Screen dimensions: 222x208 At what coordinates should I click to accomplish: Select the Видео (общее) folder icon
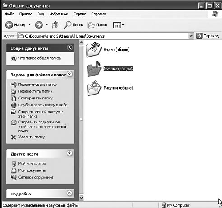pyautogui.click(x=94, y=49)
